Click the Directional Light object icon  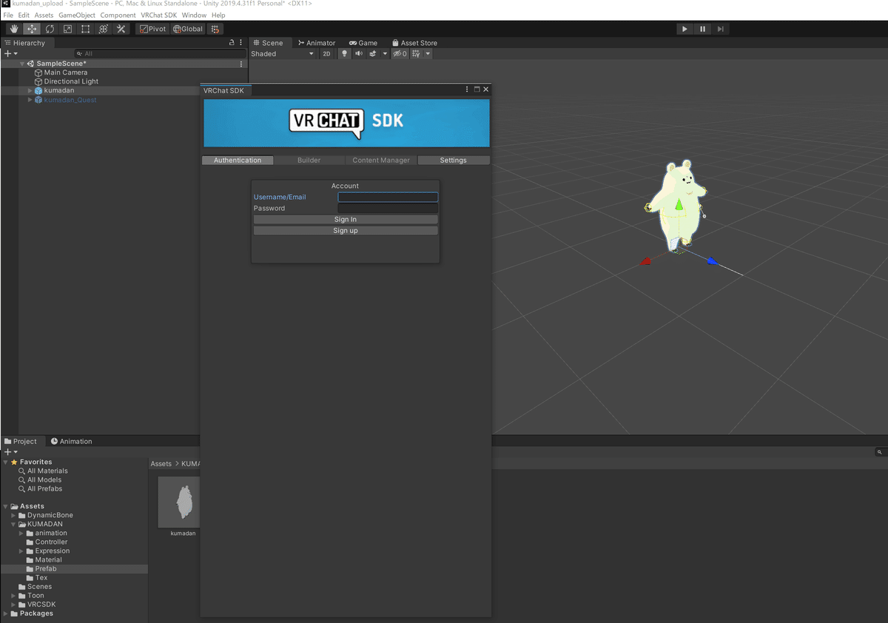(38, 81)
